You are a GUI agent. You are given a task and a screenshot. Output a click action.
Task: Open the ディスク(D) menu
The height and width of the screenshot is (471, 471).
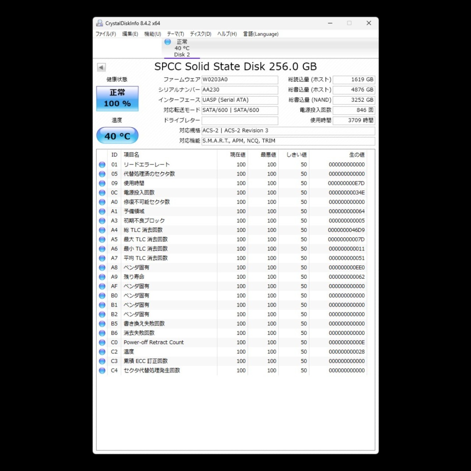pos(201,34)
